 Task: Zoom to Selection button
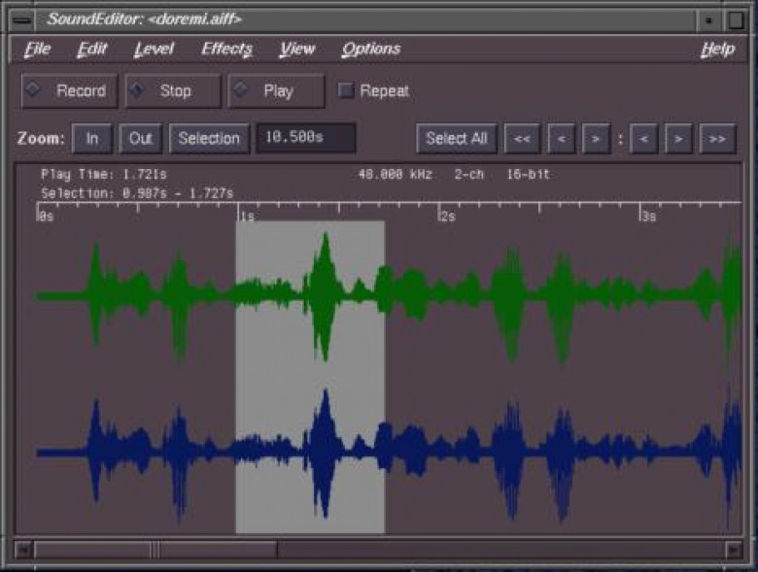point(209,139)
